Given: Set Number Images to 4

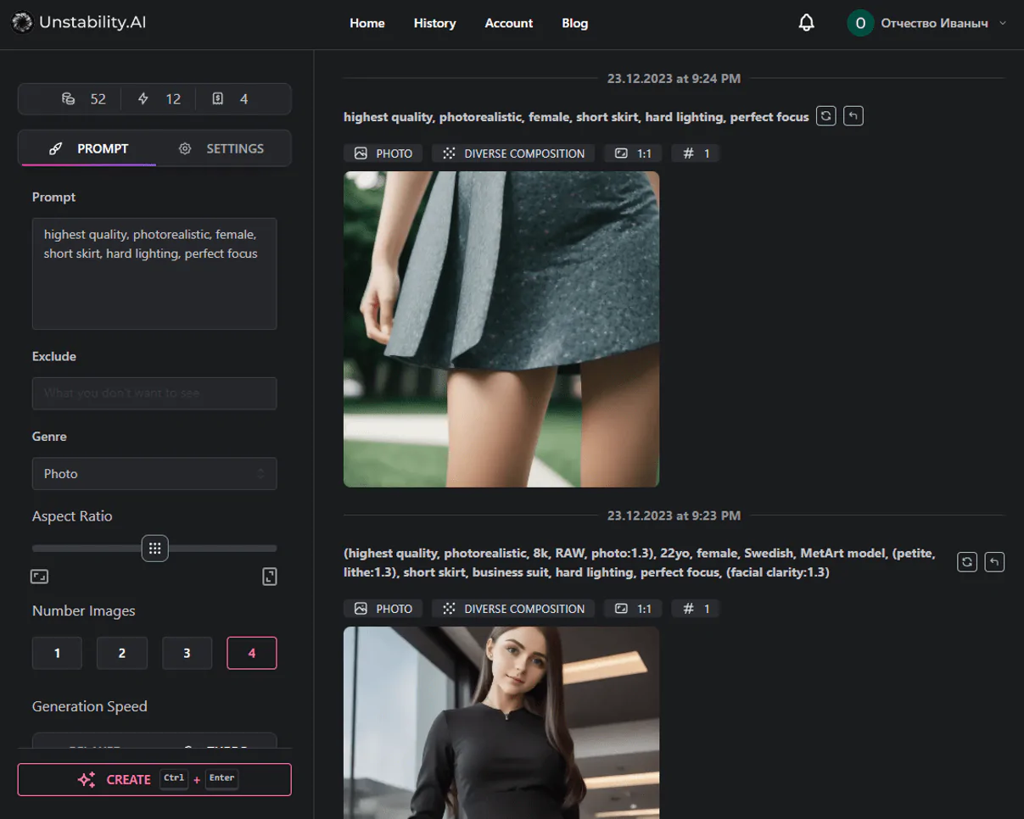Looking at the screenshot, I should pos(252,653).
